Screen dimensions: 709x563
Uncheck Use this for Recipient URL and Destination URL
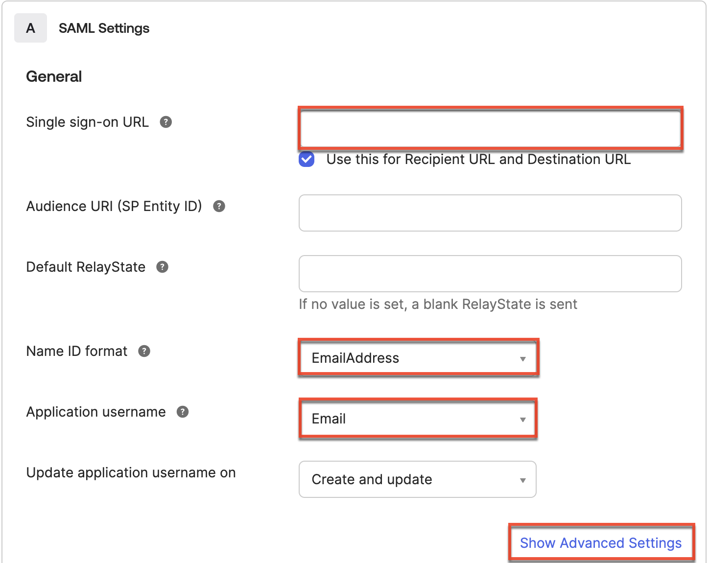tap(306, 159)
